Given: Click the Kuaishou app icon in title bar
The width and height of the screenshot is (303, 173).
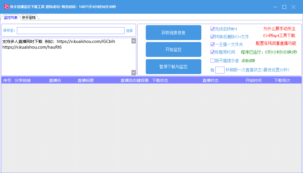Looking at the screenshot, I should click(6, 7).
